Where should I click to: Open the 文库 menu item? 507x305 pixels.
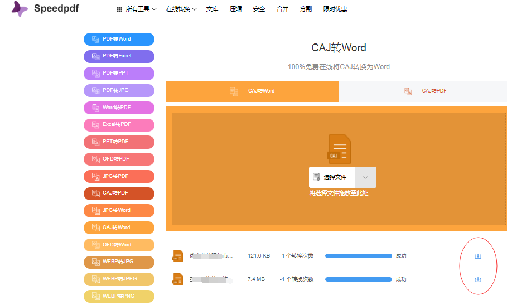pos(212,9)
